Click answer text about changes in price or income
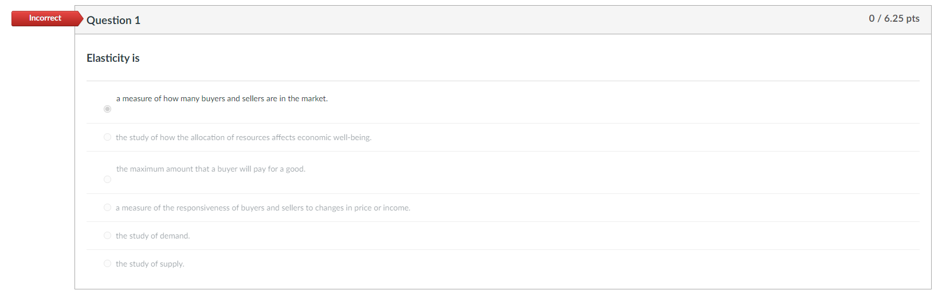938x294 pixels. click(x=263, y=208)
